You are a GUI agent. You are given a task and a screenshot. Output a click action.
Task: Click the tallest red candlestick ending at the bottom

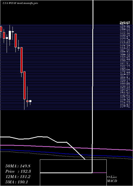(24, 85)
